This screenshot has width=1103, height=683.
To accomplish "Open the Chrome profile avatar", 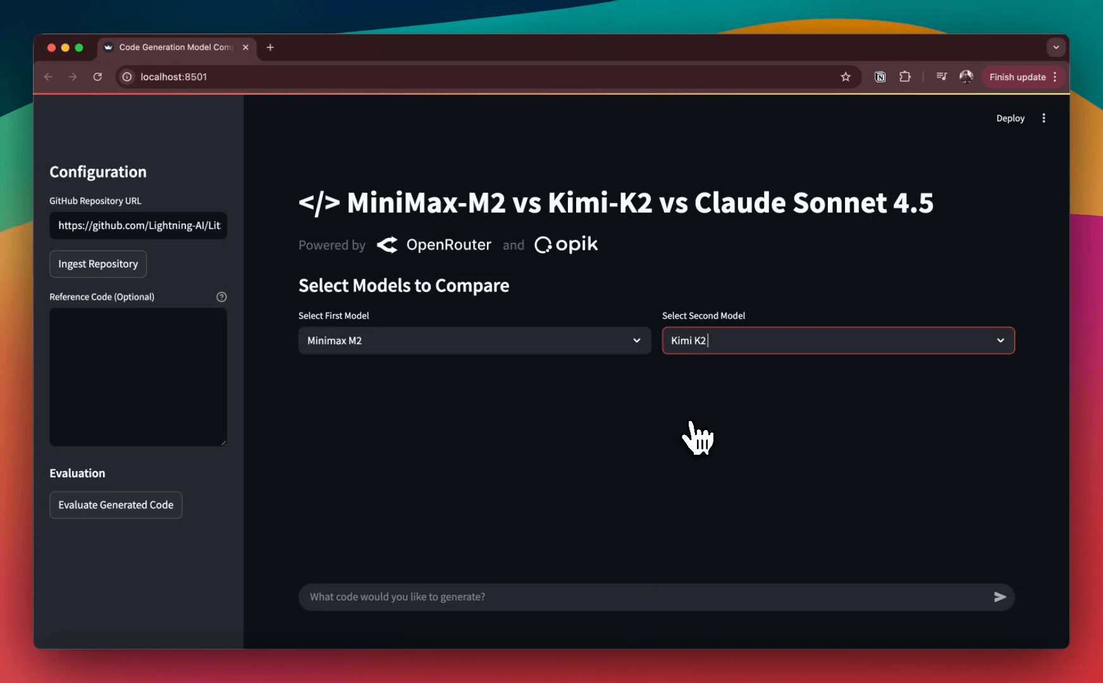I will [x=966, y=77].
